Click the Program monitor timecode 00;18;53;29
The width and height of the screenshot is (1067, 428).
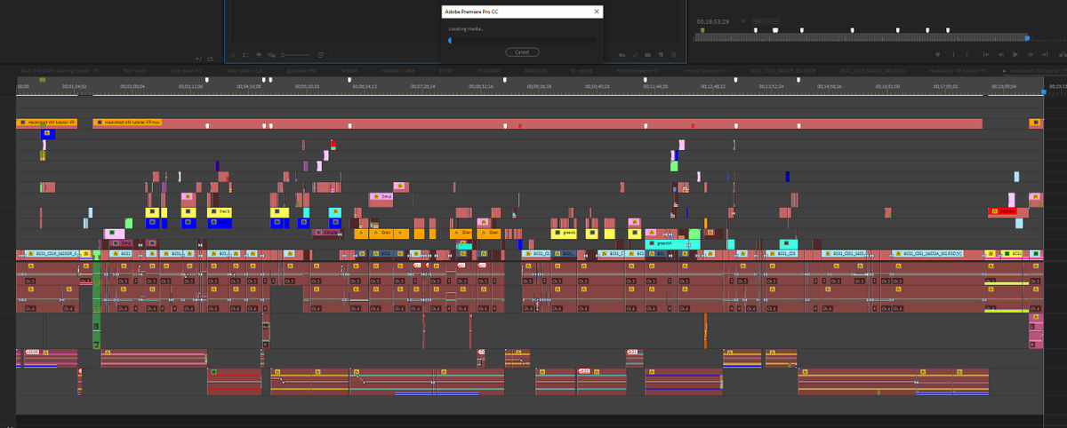pos(713,20)
